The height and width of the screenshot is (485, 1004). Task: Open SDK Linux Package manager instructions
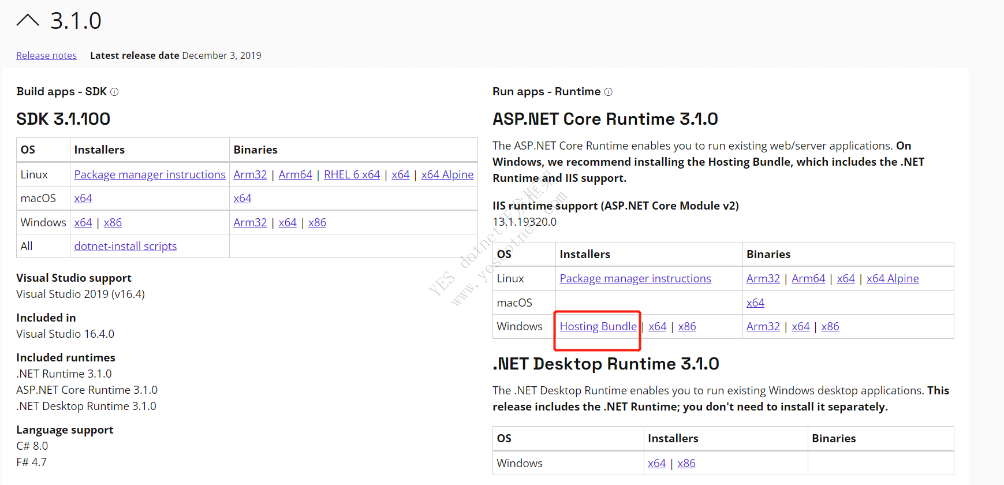point(150,174)
